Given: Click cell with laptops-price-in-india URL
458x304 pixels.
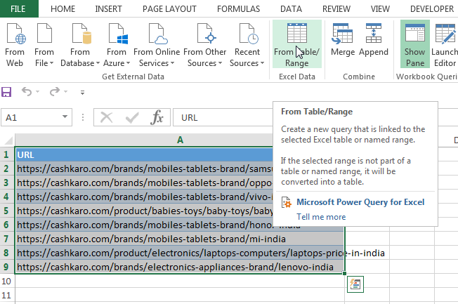Looking at the screenshot, I should [x=180, y=253].
